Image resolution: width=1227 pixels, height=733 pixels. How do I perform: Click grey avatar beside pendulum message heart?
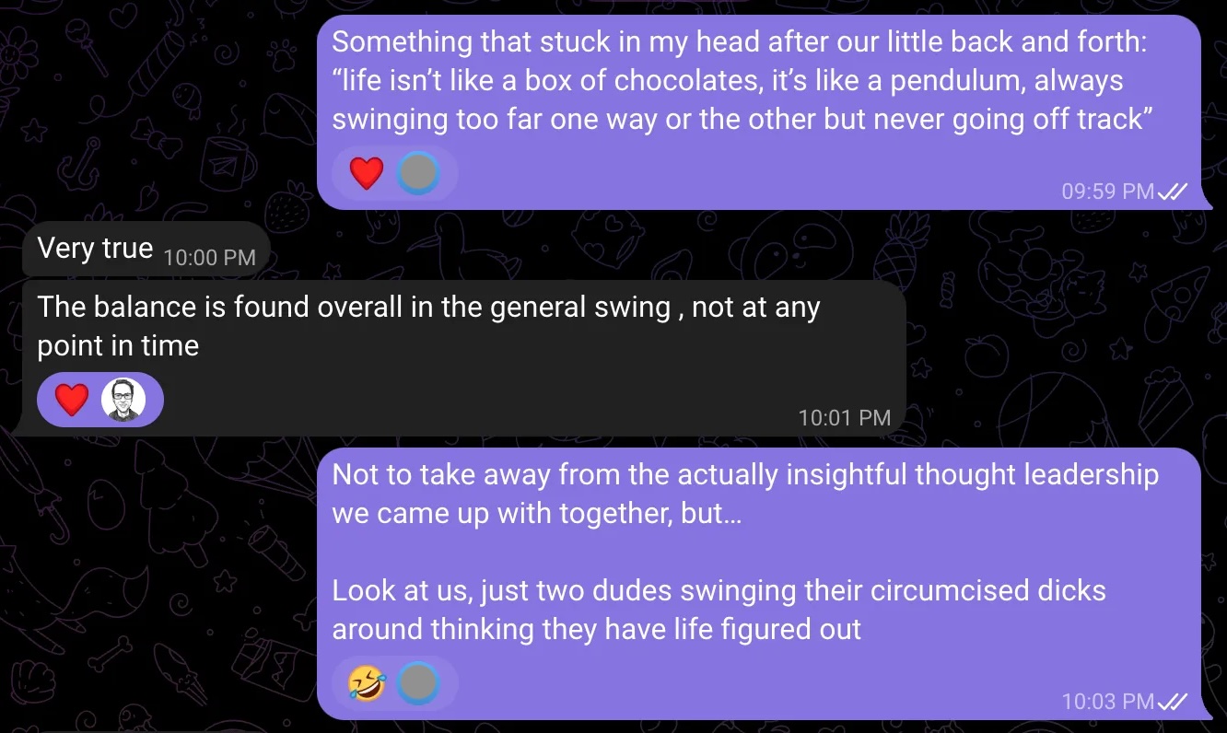(x=418, y=173)
